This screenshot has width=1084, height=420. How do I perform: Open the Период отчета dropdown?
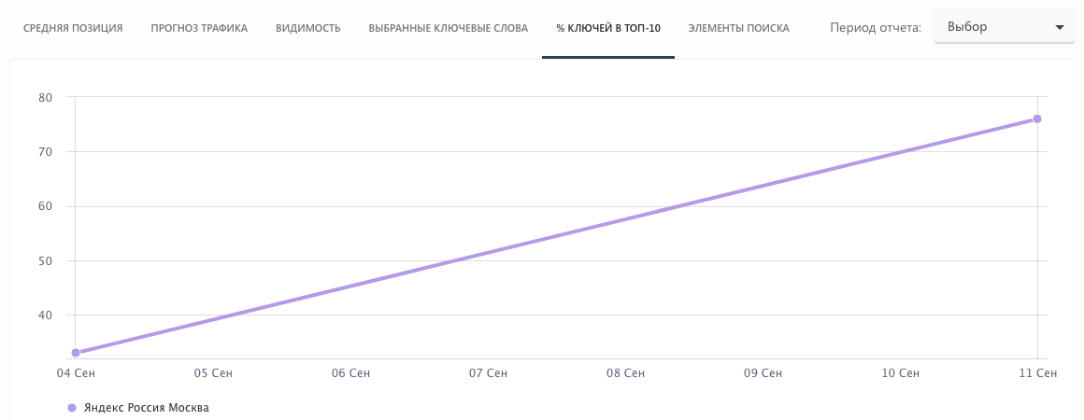1004,27
